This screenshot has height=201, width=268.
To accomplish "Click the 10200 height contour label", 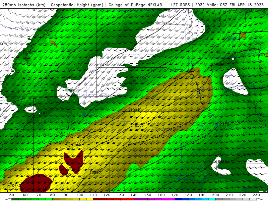I will click(x=28, y=53).
